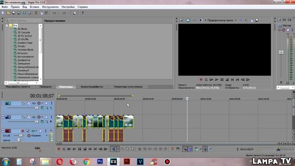Select the Portals transition
This screenshot has height=166, width=295.
point(21,46)
